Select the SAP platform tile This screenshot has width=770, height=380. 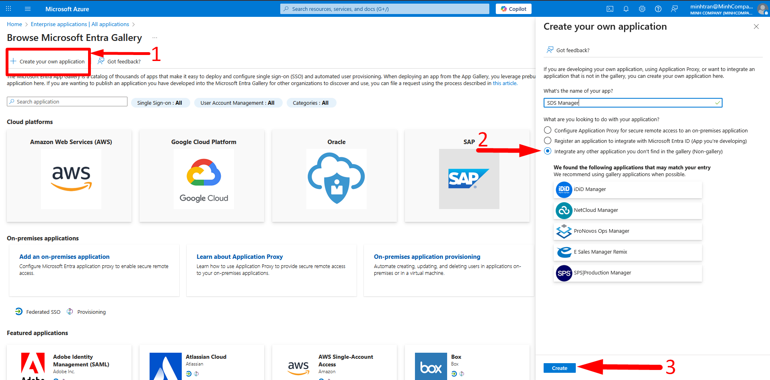467,176
